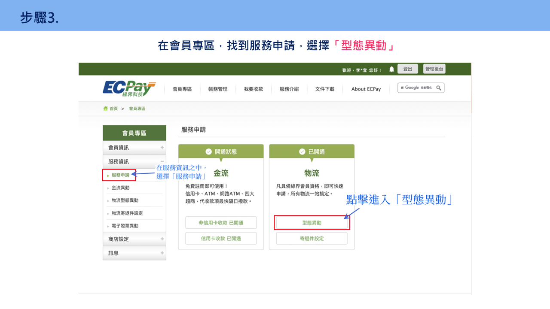Click the checkmark icon beside 開通狀態
The height and width of the screenshot is (309, 550).
pos(209,151)
